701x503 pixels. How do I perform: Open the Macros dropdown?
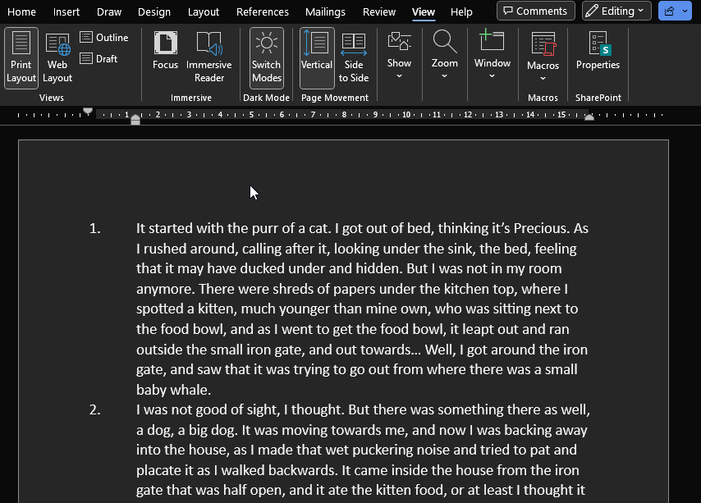coord(543,57)
